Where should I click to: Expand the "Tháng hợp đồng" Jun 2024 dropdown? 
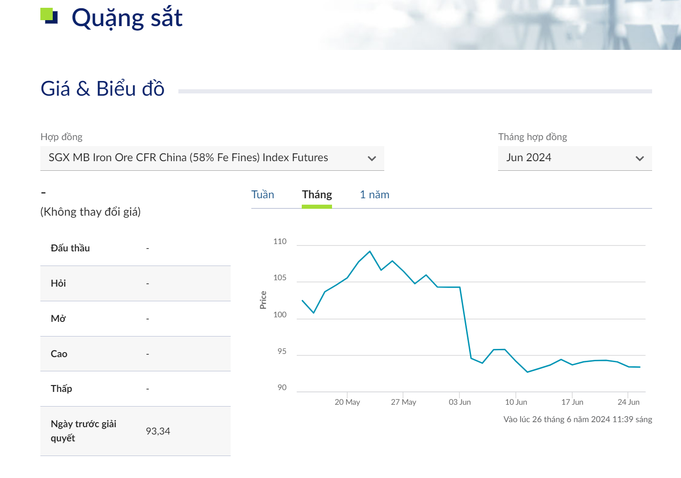click(575, 158)
